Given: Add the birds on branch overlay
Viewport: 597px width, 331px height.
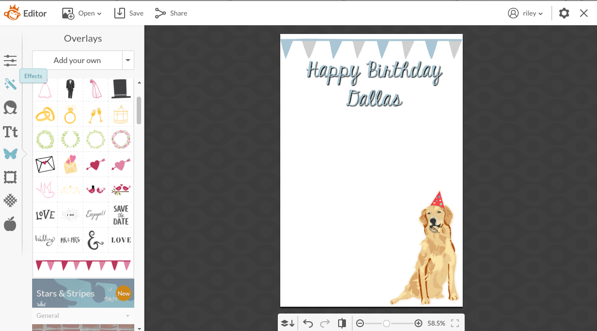Looking at the screenshot, I should coord(121,190).
